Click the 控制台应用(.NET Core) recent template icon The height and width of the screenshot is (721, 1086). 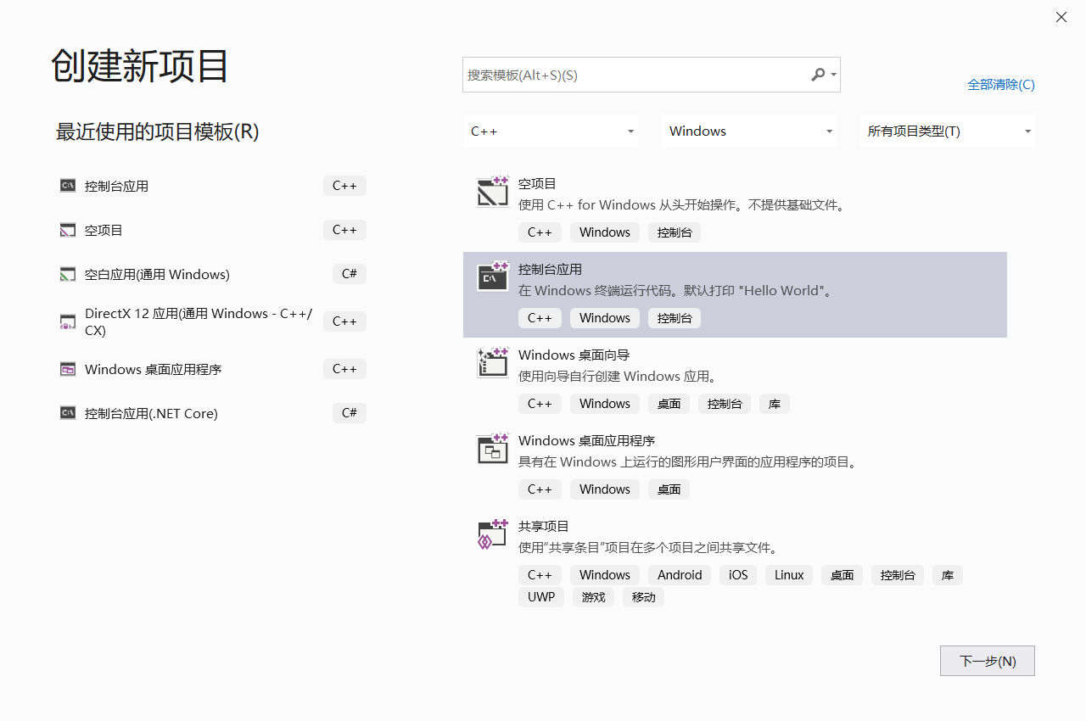tap(67, 413)
